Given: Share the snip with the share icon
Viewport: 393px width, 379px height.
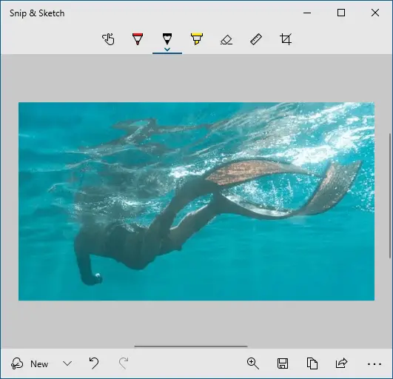Looking at the screenshot, I should point(341,363).
